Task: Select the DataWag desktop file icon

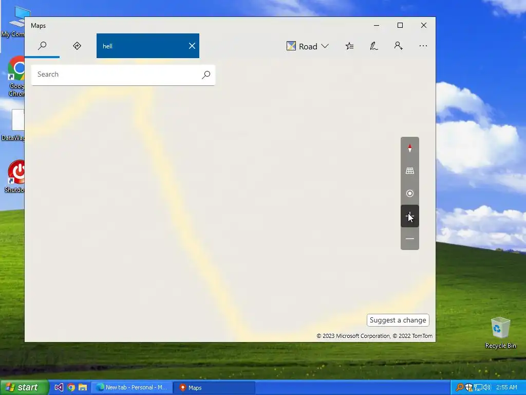Action: 13,125
